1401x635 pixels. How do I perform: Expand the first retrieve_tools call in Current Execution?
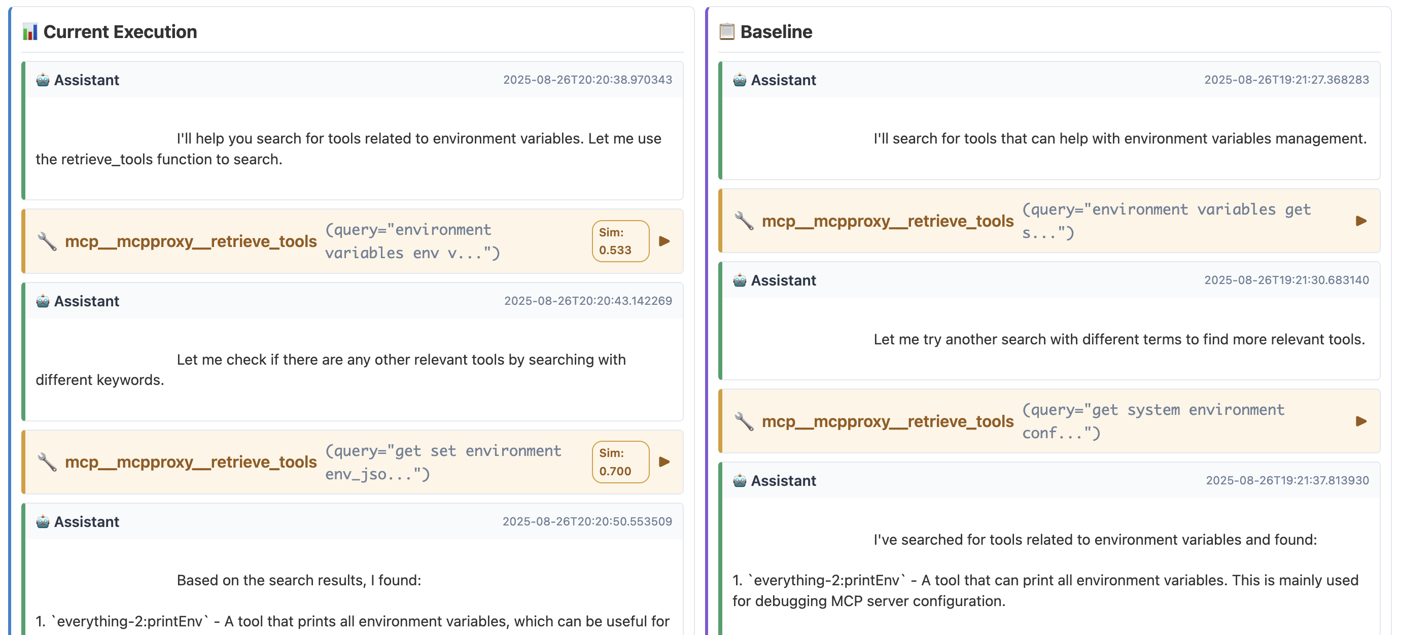tap(664, 241)
